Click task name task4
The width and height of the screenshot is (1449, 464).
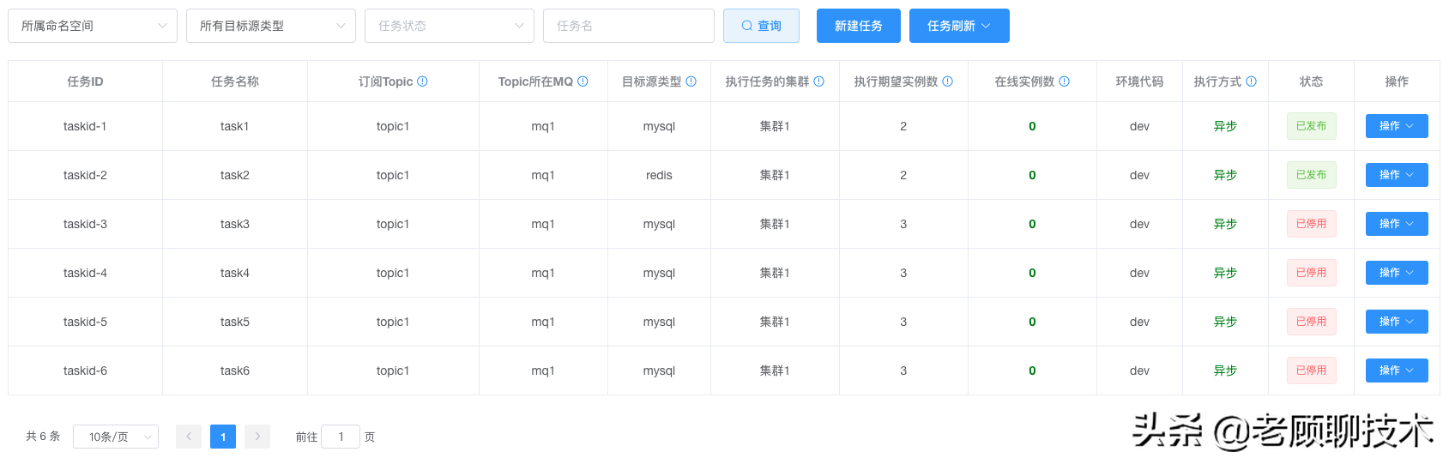tap(234, 273)
